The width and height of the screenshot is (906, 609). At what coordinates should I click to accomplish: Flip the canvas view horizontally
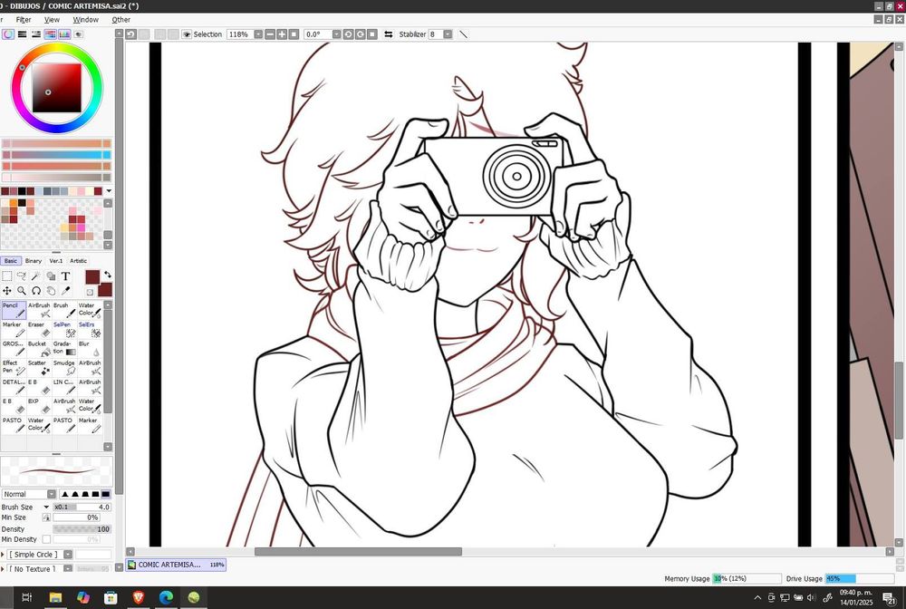389,34
